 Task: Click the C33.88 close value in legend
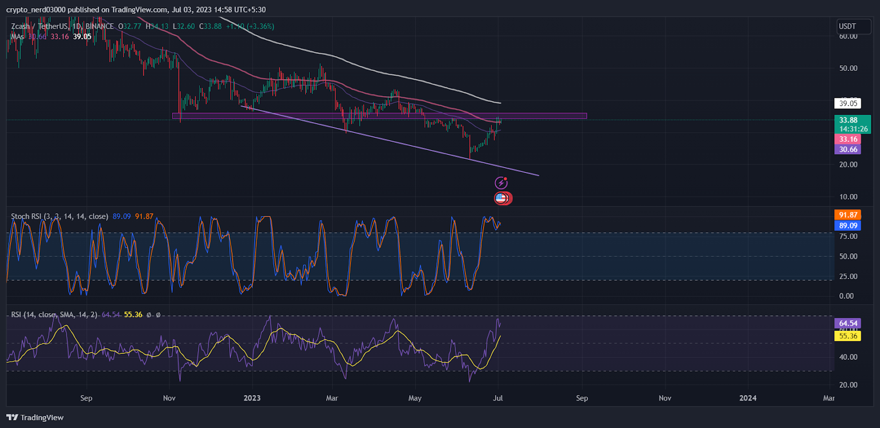click(210, 26)
